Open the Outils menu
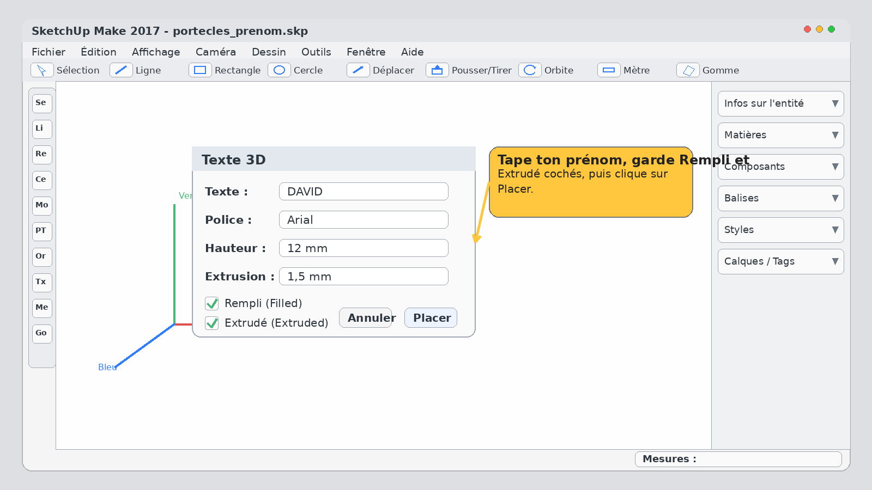The width and height of the screenshot is (872, 490). click(x=316, y=52)
